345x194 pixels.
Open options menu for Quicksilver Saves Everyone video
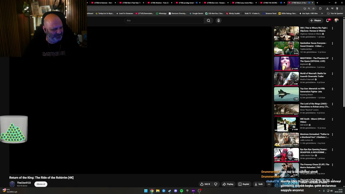click(332, 43)
